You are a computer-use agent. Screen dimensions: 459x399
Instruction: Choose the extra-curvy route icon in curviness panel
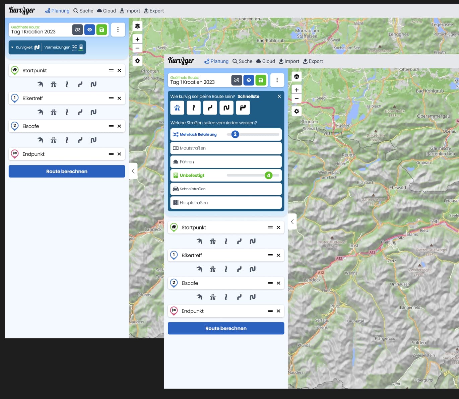point(243,108)
